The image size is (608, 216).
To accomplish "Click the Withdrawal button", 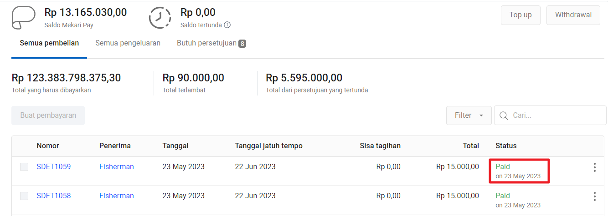I will (573, 15).
